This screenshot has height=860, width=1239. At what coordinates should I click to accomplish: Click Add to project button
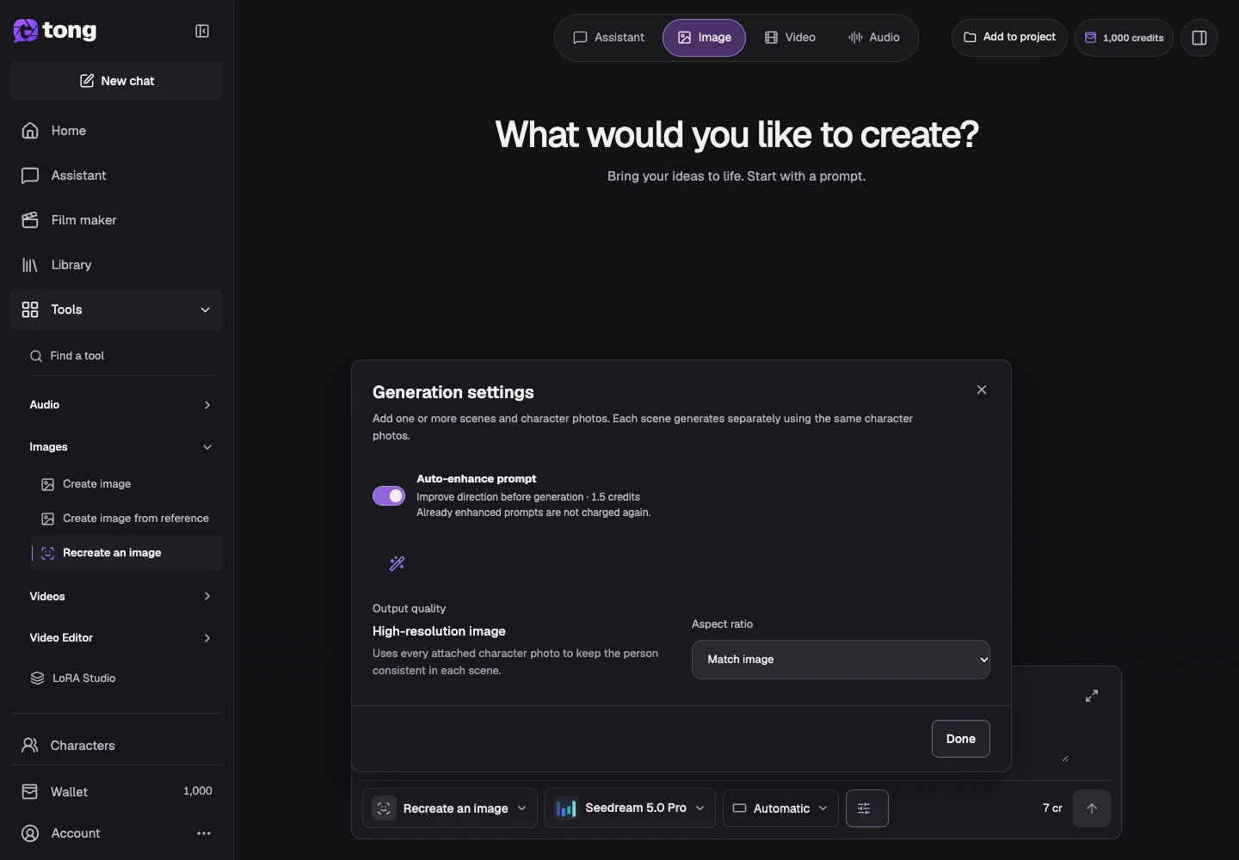1009,37
